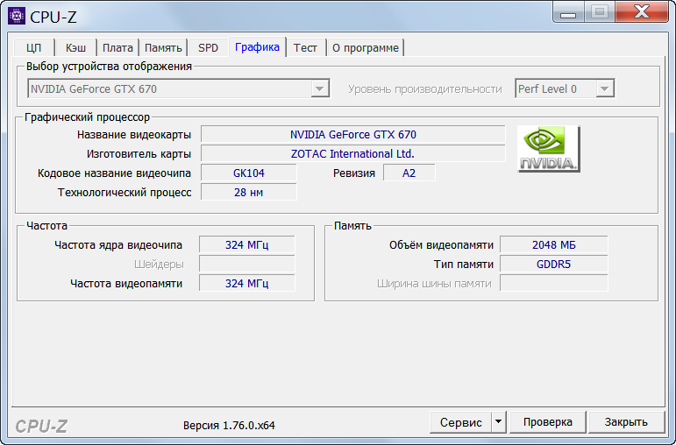Viewport: 676px width, 445px height.
Task: Click the video card name field
Action: click(x=353, y=134)
